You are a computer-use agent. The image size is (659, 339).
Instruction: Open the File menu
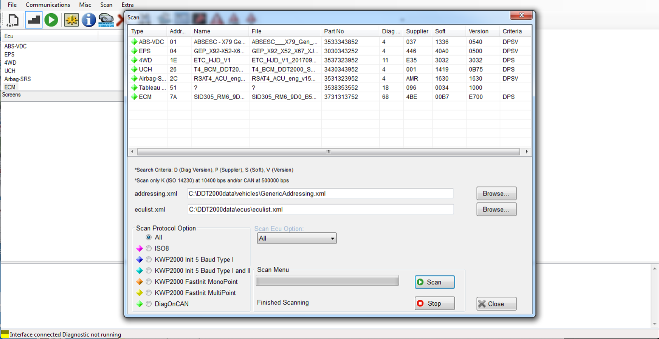pos(12,5)
